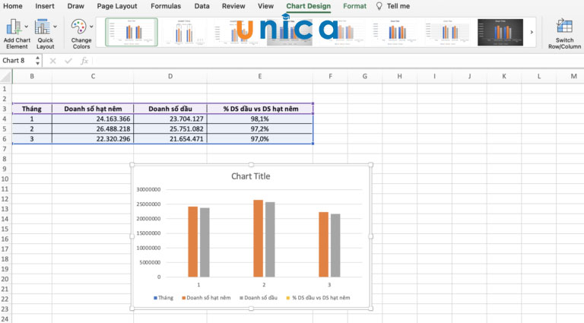Viewport: 584px width, 323px height.
Task: Expand the Quick Layout dropdown arrow
Action: coord(55,27)
